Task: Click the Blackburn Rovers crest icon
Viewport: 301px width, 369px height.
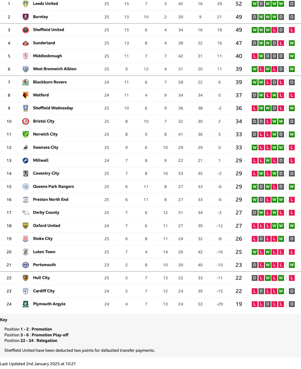Action: coord(26,82)
